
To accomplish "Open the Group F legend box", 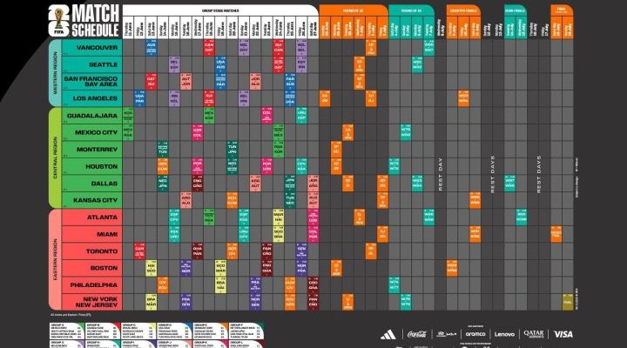I will pos(246,331).
